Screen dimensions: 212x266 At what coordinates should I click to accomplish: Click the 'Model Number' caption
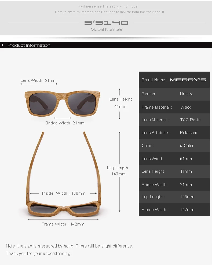tap(107, 29)
